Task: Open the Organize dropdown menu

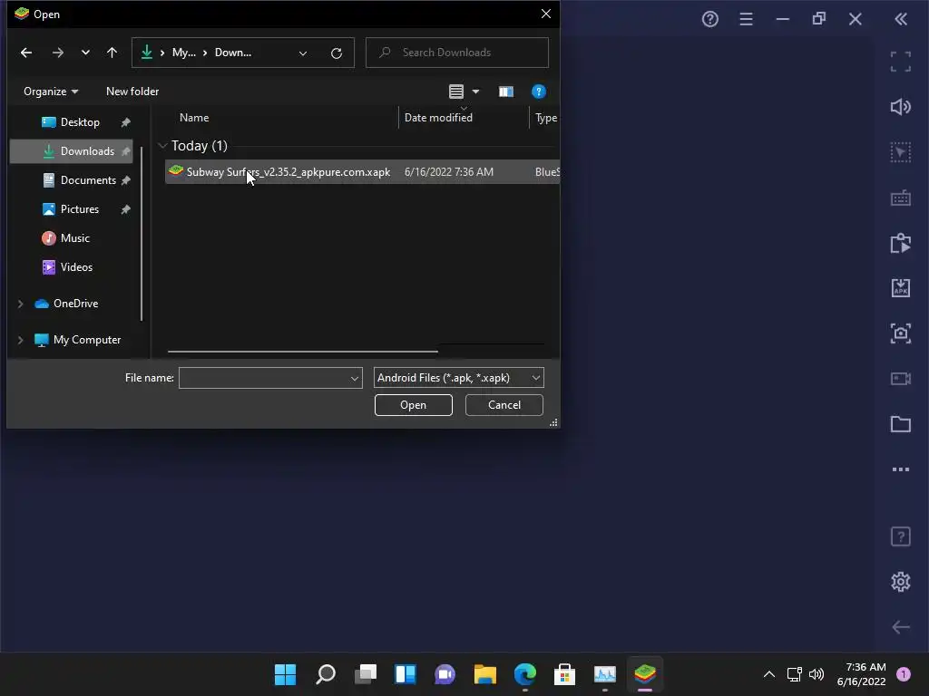Action: [x=51, y=92]
